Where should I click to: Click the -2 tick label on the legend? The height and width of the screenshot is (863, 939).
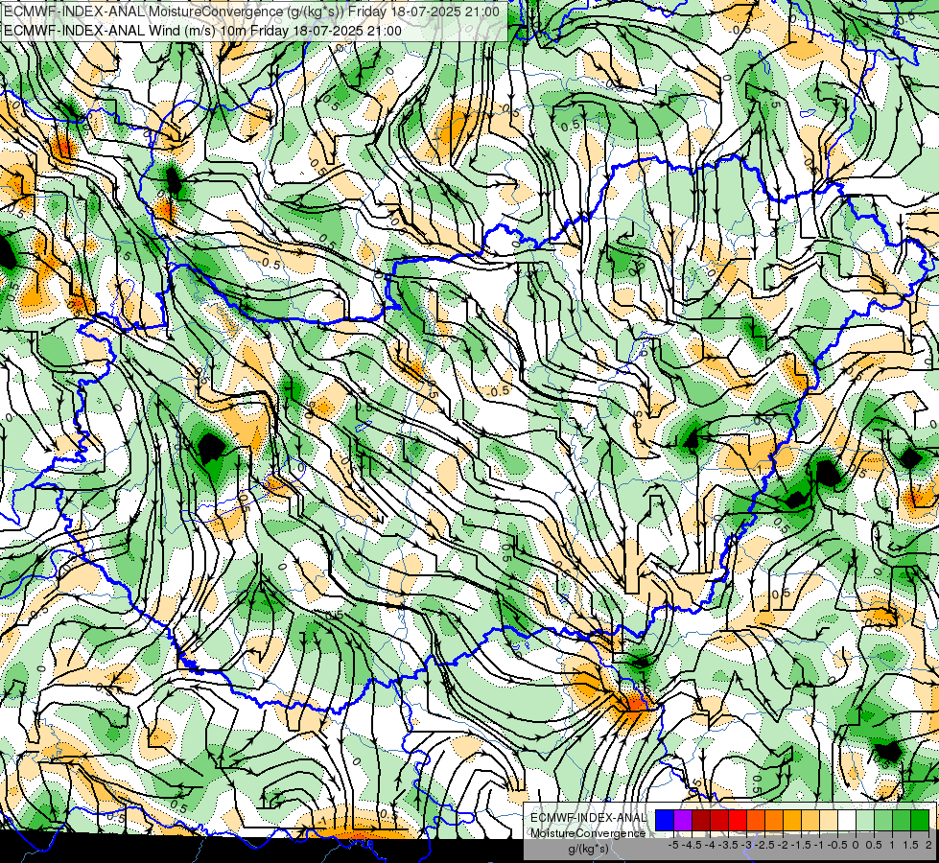coord(783,845)
